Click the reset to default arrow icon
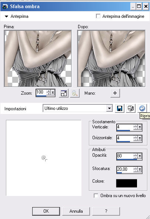The image size is (150, 219). coord(142,108)
